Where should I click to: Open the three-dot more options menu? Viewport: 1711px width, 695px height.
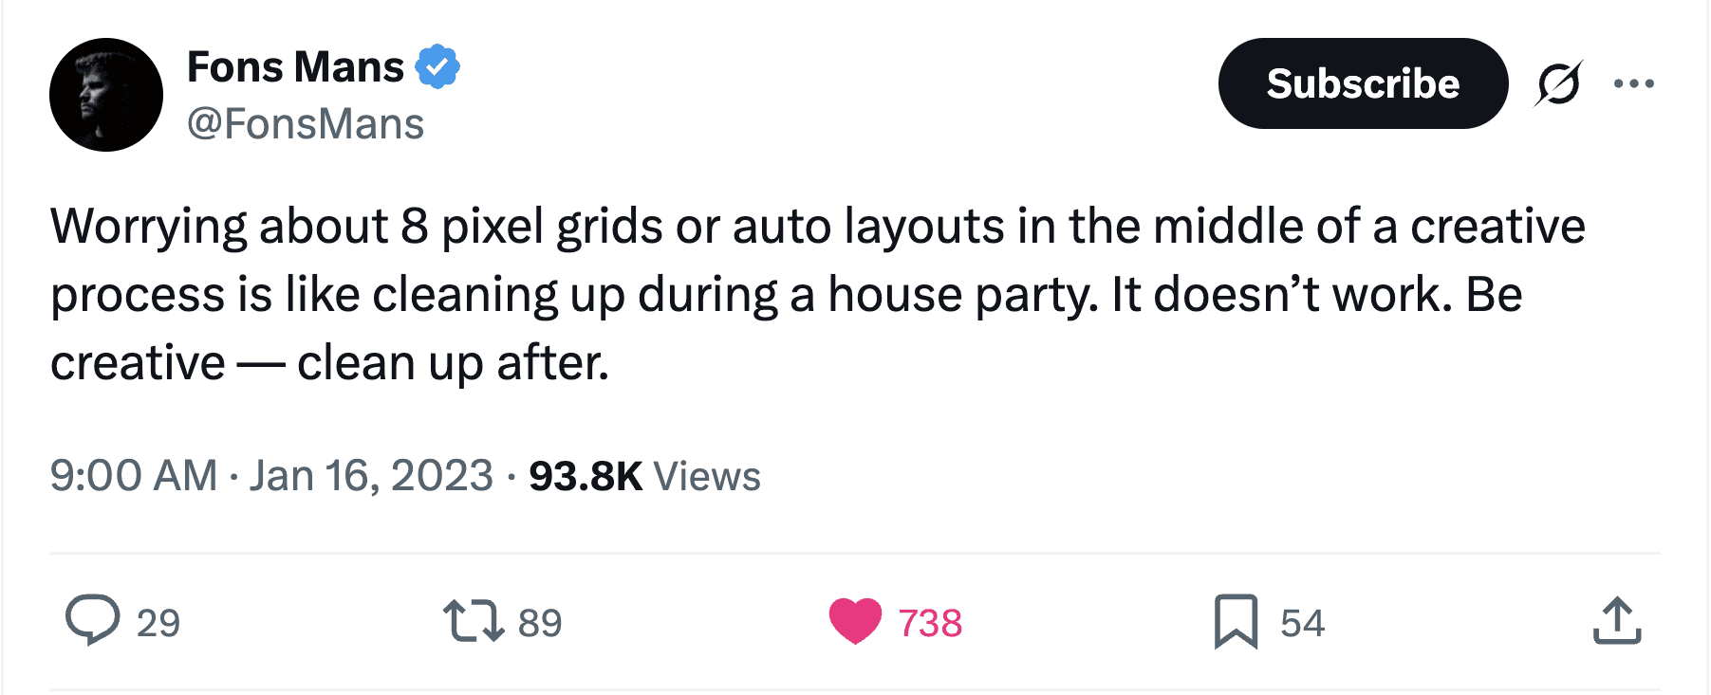coord(1634,83)
